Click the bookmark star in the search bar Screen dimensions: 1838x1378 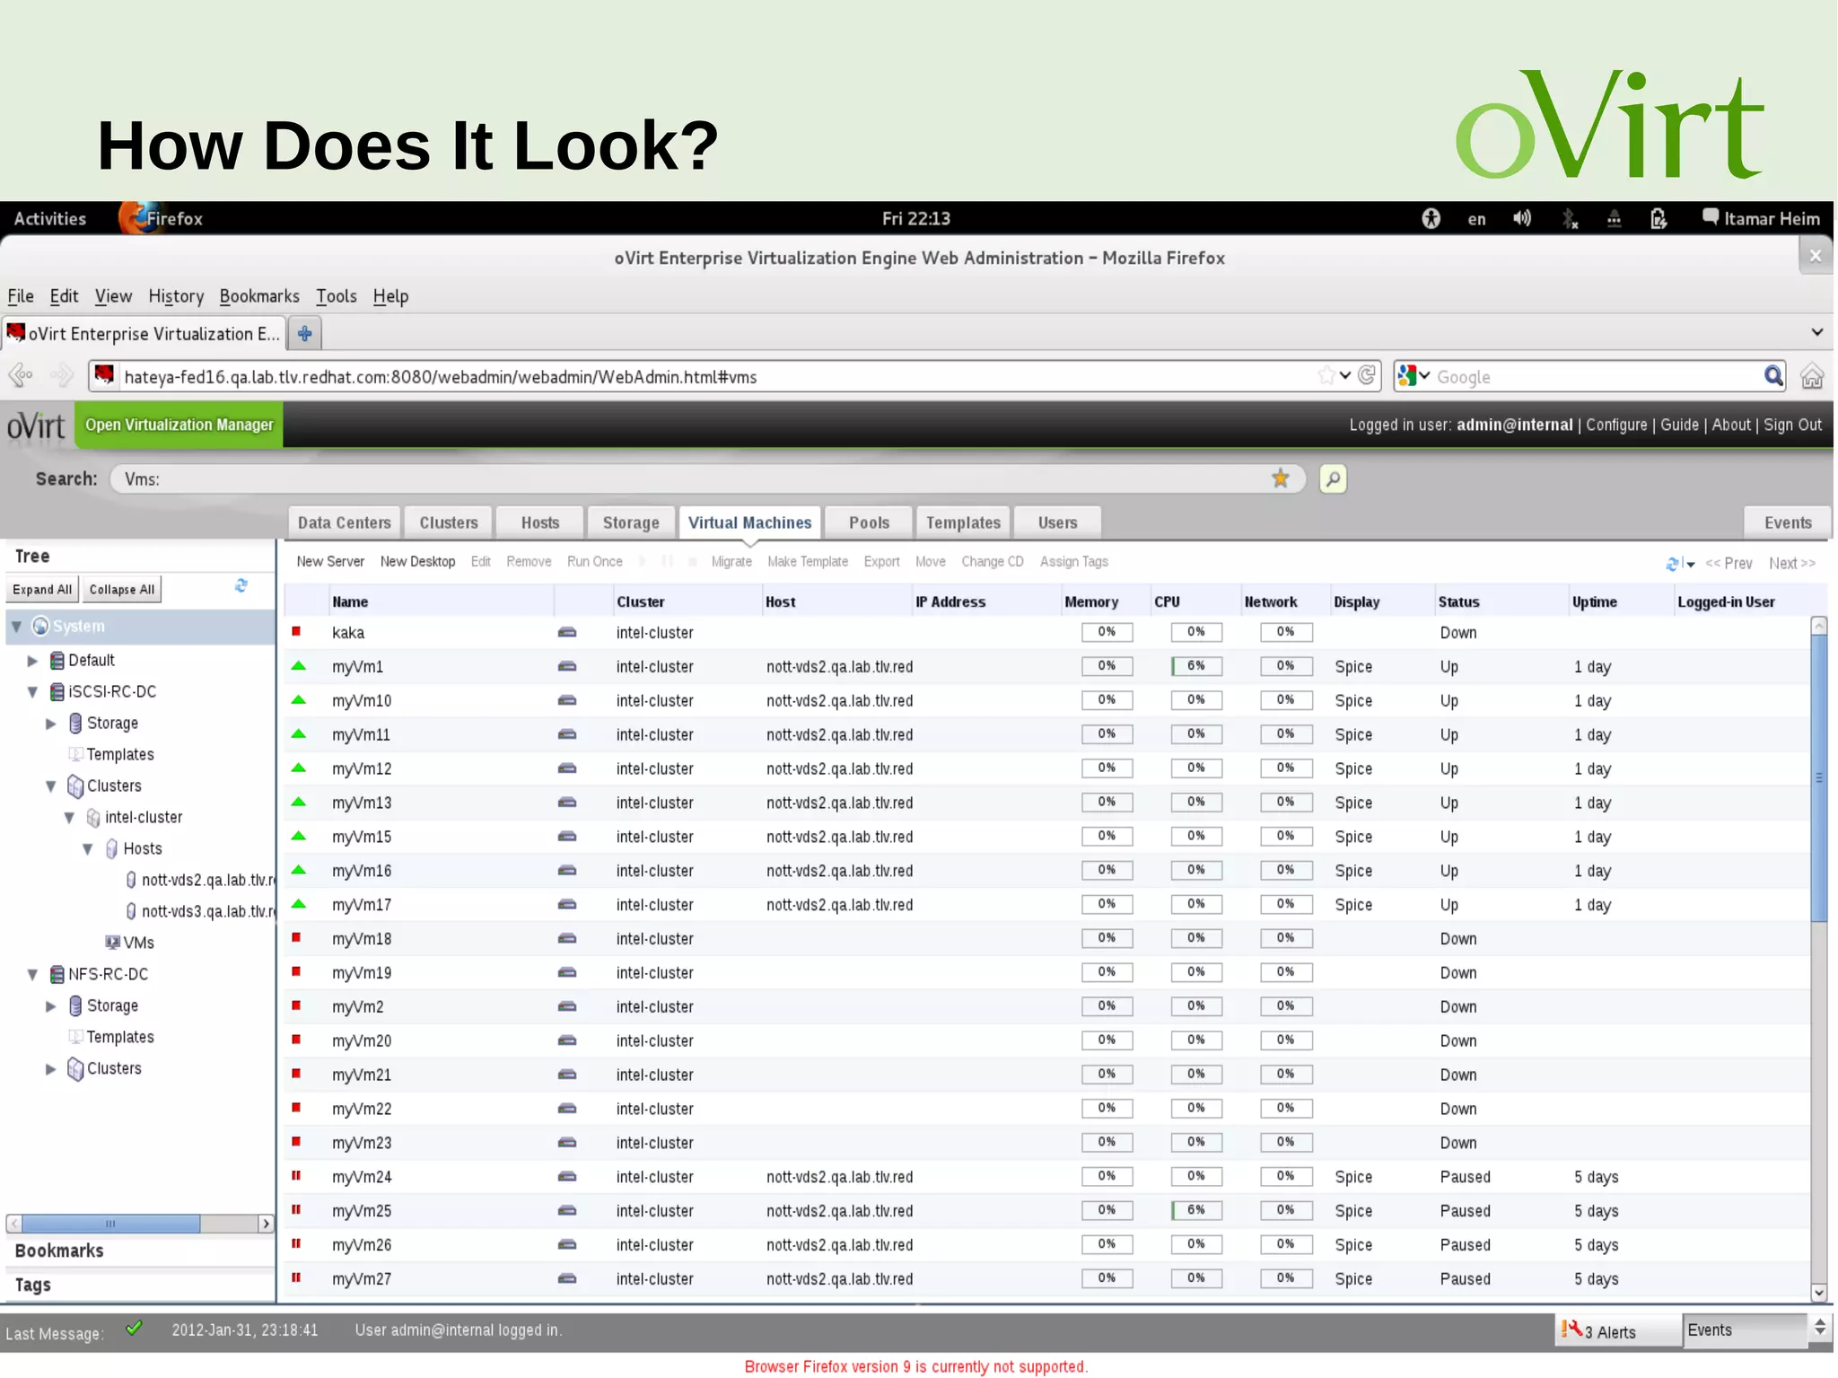click(x=1280, y=479)
